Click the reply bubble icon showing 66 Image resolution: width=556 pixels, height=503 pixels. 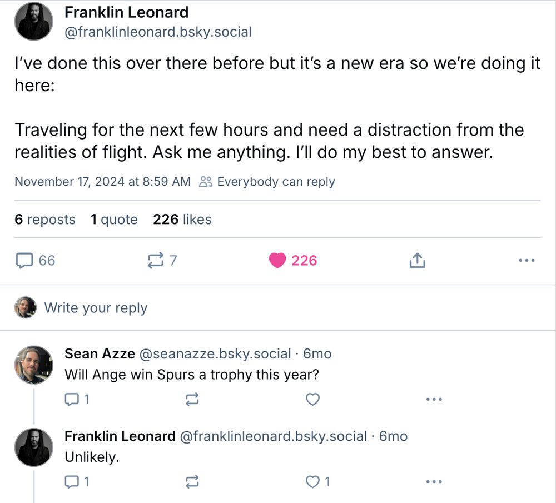point(35,261)
